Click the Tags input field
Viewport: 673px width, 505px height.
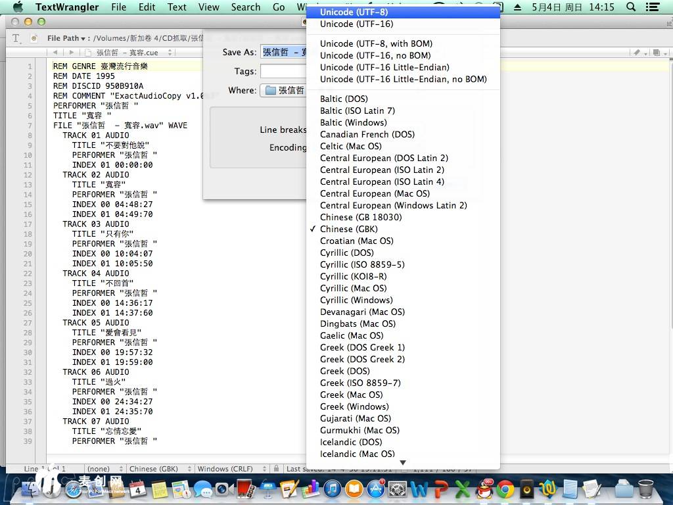(x=284, y=71)
